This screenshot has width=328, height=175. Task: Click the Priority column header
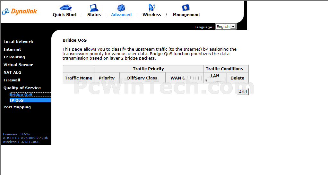[107, 78]
